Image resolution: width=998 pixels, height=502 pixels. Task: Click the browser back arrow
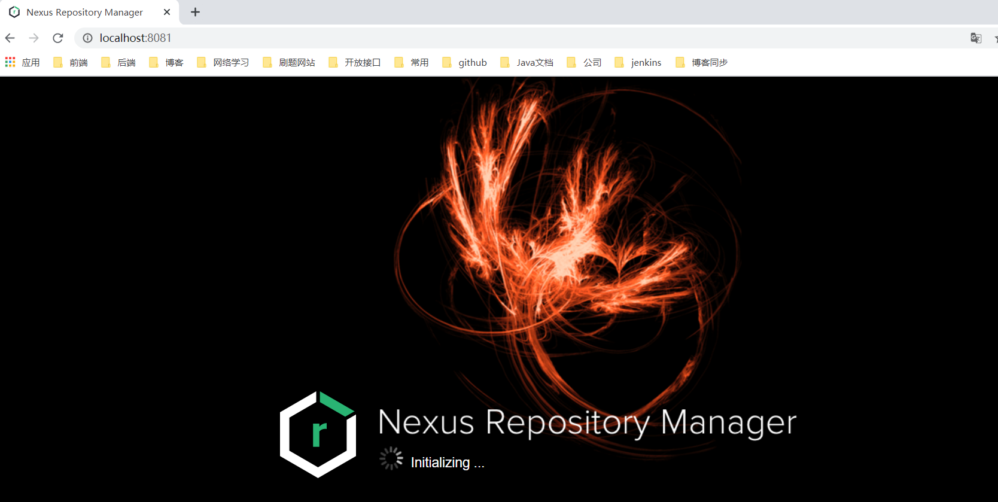[10, 38]
